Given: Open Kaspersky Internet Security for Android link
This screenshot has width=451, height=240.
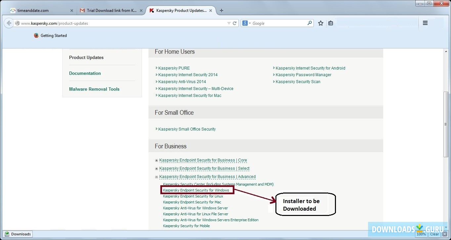Looking at the screenshot, I should click(310, 68).
